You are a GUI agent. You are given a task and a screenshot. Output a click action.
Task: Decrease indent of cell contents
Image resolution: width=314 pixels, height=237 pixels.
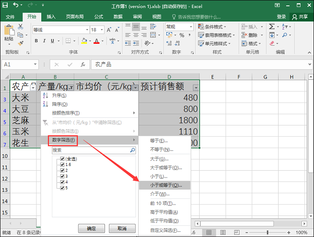128,43
